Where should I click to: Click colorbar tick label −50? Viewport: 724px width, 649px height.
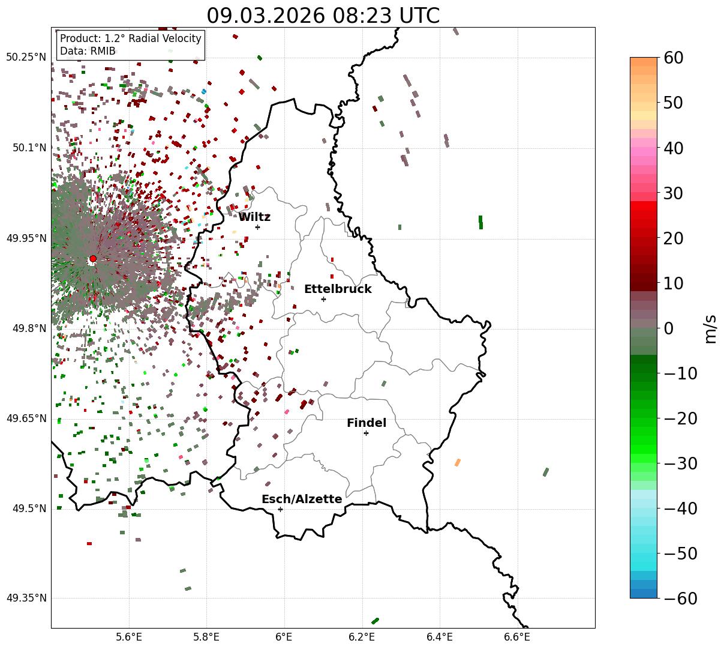[x=680, y=554]
